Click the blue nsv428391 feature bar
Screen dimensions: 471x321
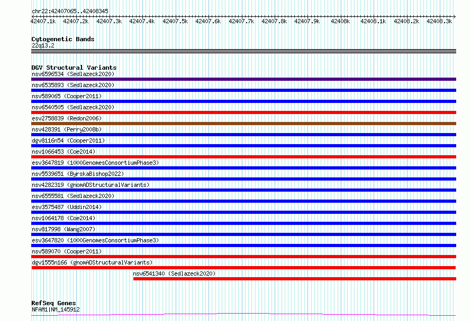click(x=243, y=135)
